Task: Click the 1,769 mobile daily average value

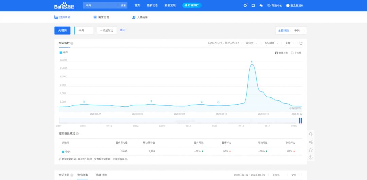Action: pyautogui.click(x=152, y=151)
